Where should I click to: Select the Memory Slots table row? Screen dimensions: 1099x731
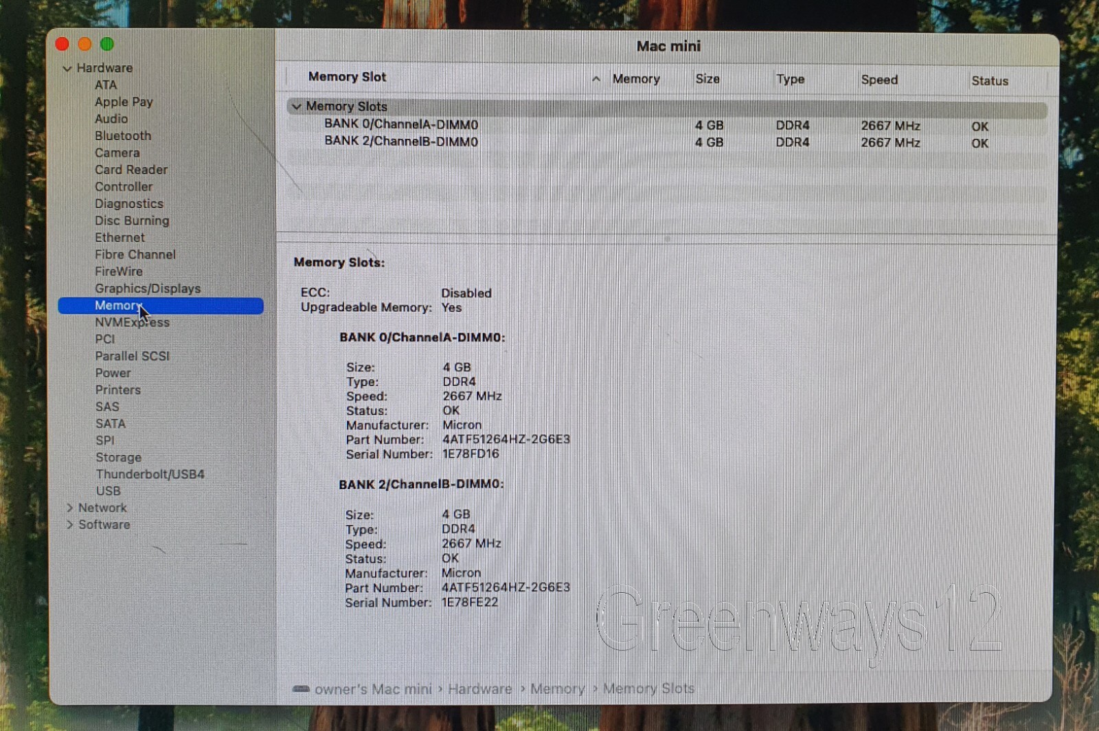pyautogui.click(x=667, y=107)
